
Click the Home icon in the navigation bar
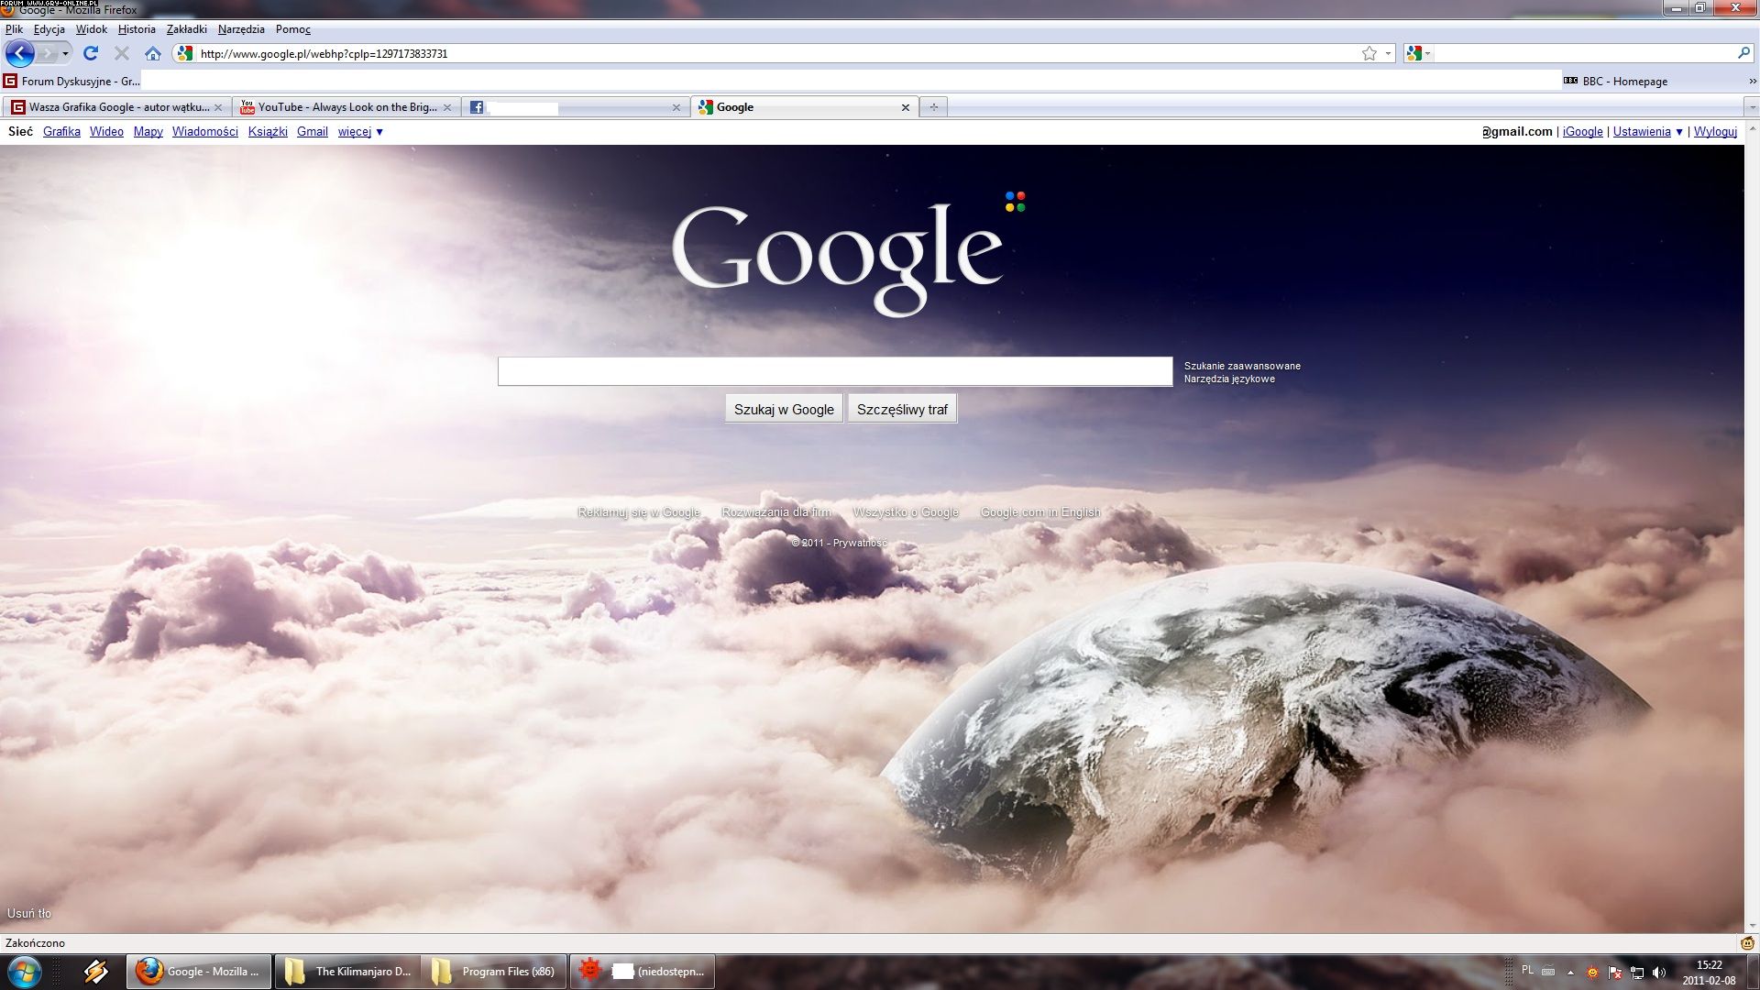coord(153,53)
